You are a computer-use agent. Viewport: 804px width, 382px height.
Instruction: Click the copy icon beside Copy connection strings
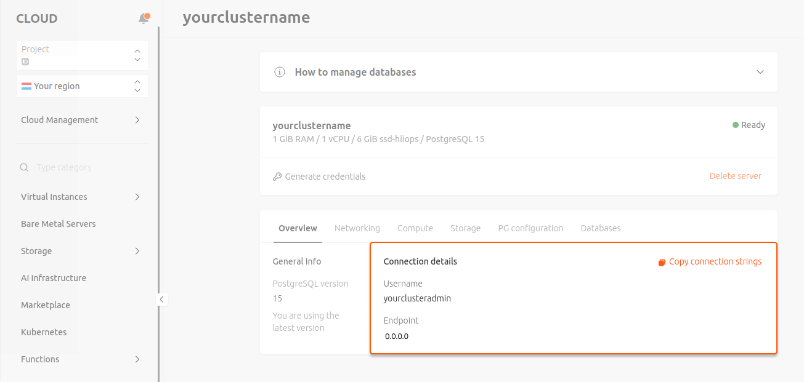tap(661, 261)
